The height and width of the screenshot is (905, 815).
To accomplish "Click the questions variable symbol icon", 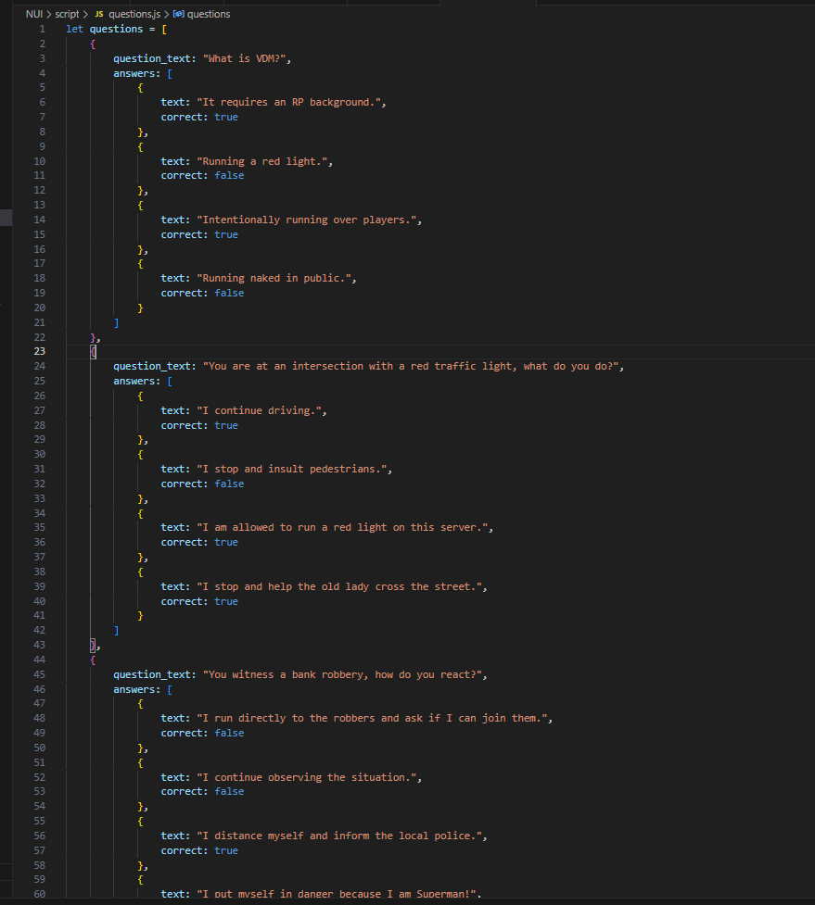I will 178,14.
